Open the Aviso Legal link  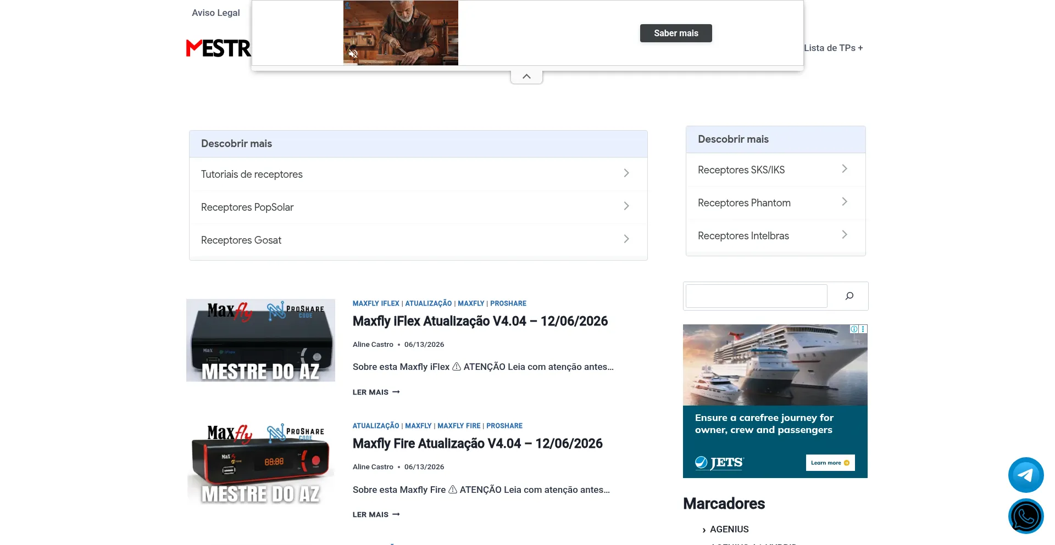(x=216, y=13)
